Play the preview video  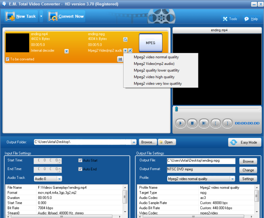click(180, 123)
